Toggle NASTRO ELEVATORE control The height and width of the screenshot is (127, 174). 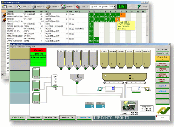[162, 65]
